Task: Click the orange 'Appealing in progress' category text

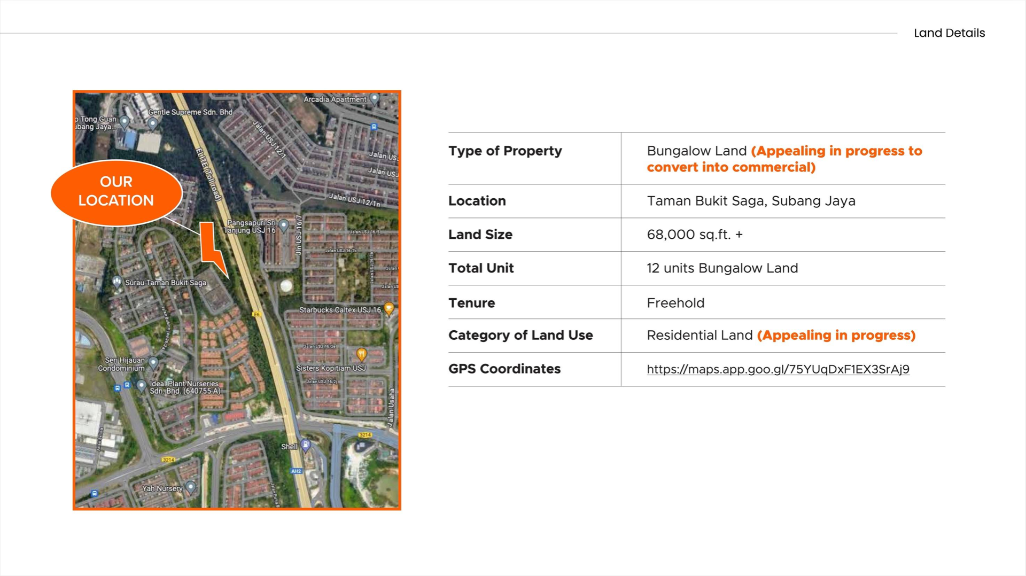Action: (836, 336)
